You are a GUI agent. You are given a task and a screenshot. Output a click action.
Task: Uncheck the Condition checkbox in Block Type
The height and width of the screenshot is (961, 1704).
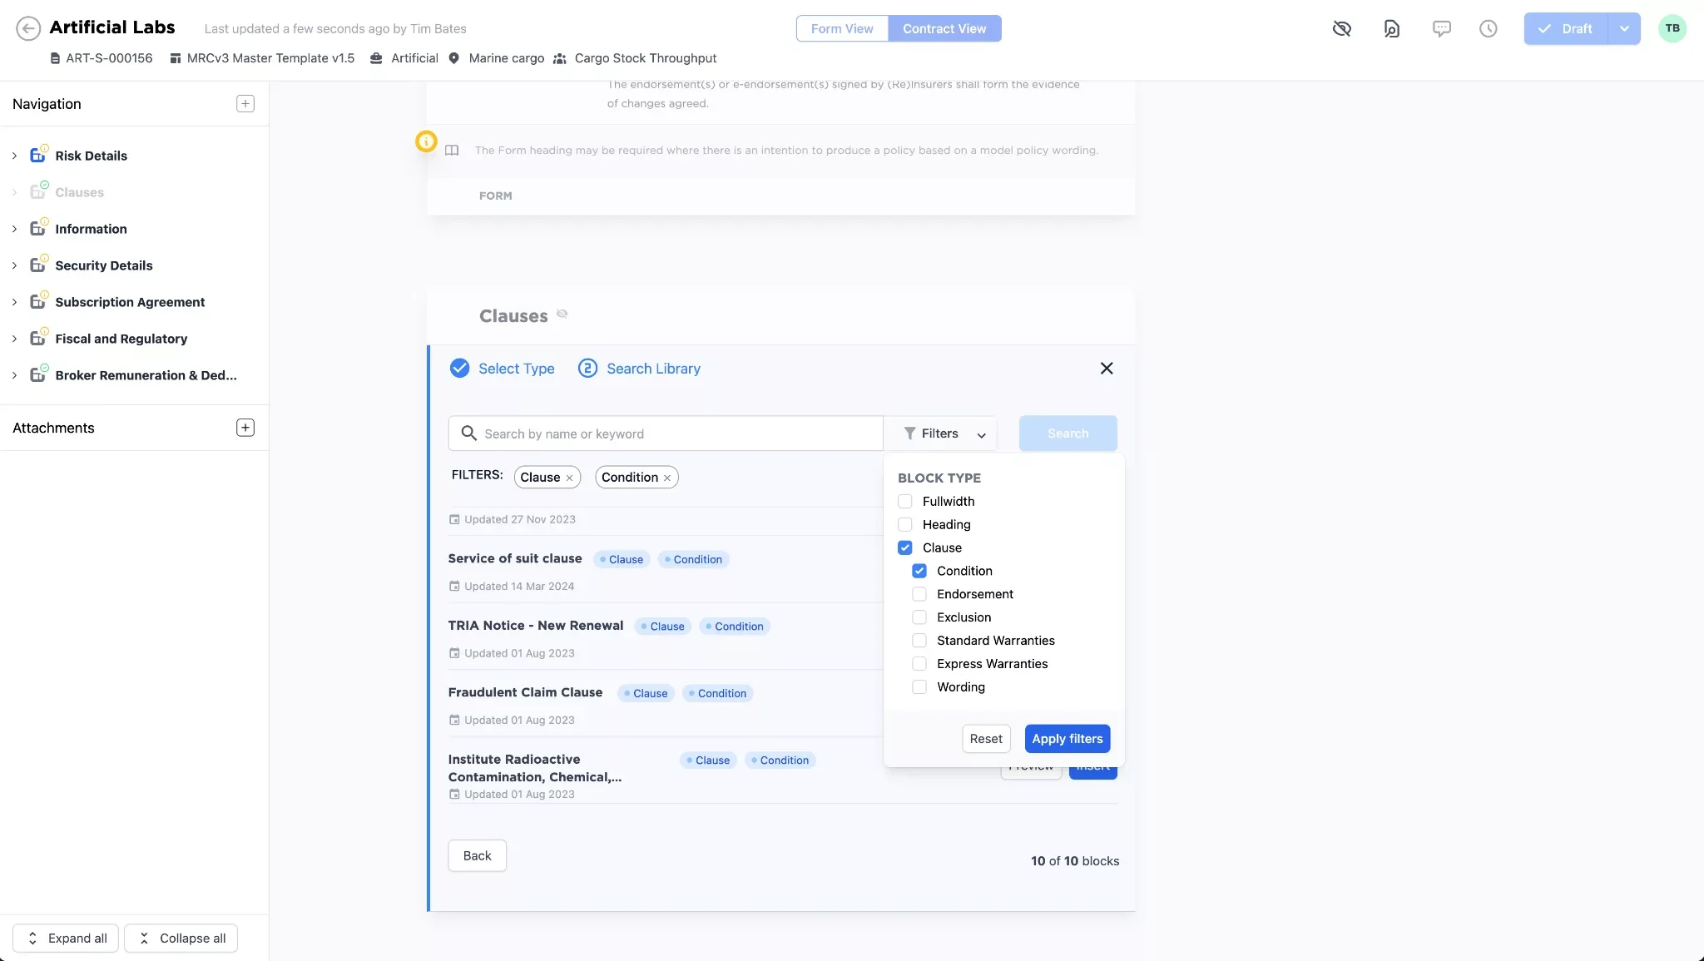pyautogui.click(x=919, y=571)
